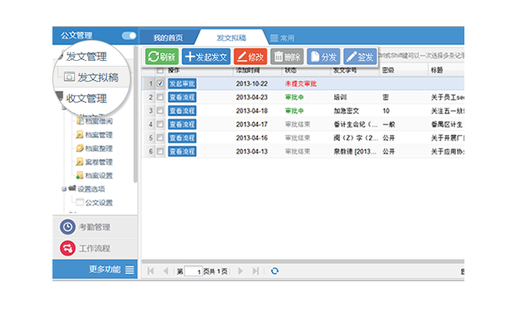Viewport: 516px width, 317px height.
Task: Click the green 刷新 refresh button
Action: pyautogui.click(x=162, y=56)
